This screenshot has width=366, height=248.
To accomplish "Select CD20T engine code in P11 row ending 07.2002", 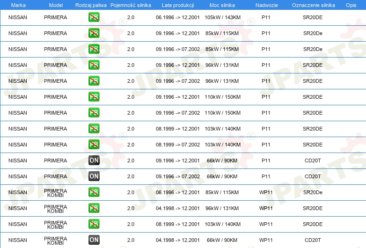I will coord(313,176).
